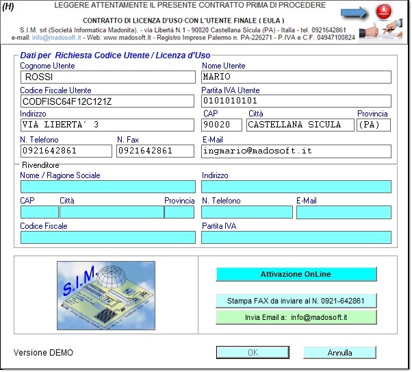Click the Nome Utente field containing MARIO

click(x=296, y=77)
